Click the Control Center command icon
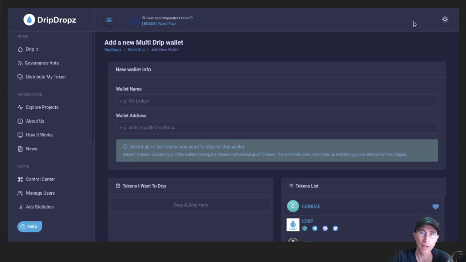The height and width of the screenshot is (262, 466). 20,179
